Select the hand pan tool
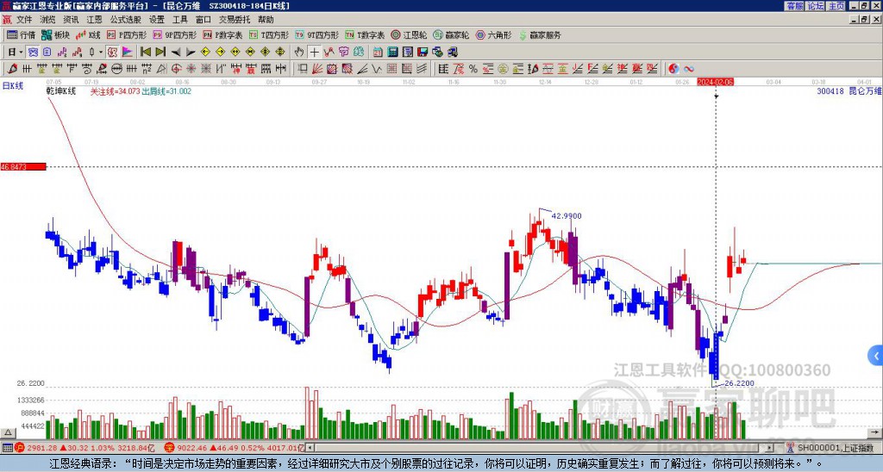 (299, 53)
